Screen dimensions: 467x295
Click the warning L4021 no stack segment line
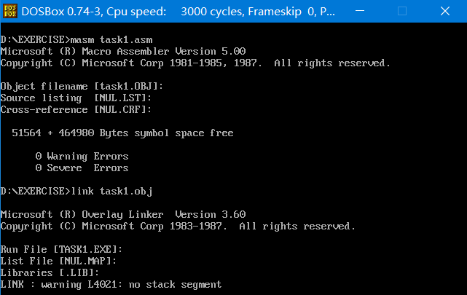point(111,284)
